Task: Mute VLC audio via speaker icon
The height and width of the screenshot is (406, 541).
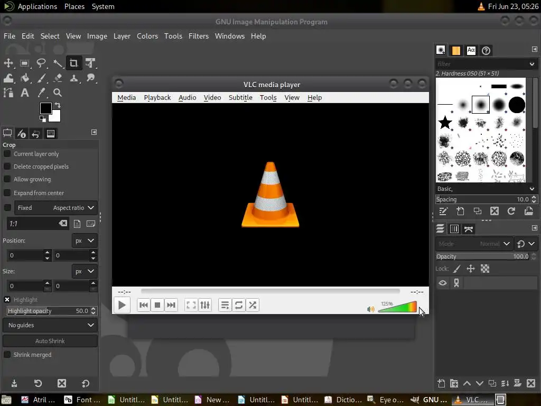Action: 370,309
